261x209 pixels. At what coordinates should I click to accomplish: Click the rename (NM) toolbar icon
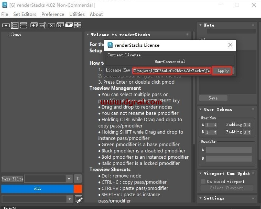pos(42,25)
